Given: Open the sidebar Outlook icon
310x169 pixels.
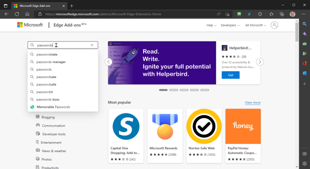Looking at the screenshot, I should (304, 73).
